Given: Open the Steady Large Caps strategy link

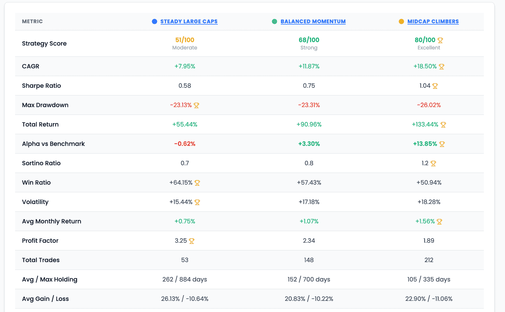Looking at the screenshot, I should [x=189, y=21].
